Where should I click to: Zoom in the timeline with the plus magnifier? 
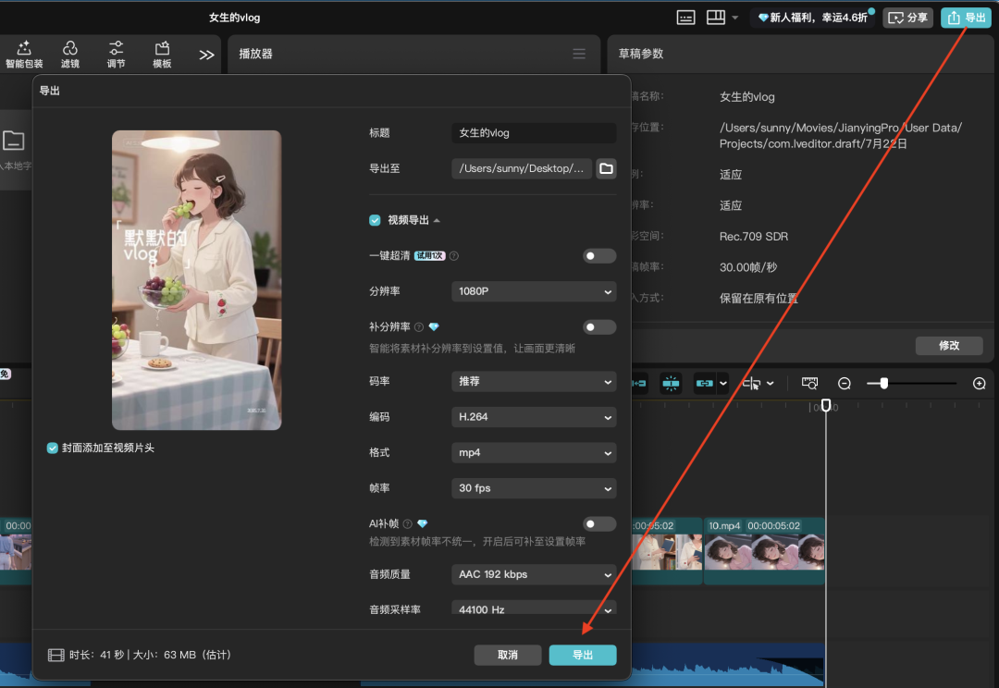pyautogui.click(x=980, y=383)
